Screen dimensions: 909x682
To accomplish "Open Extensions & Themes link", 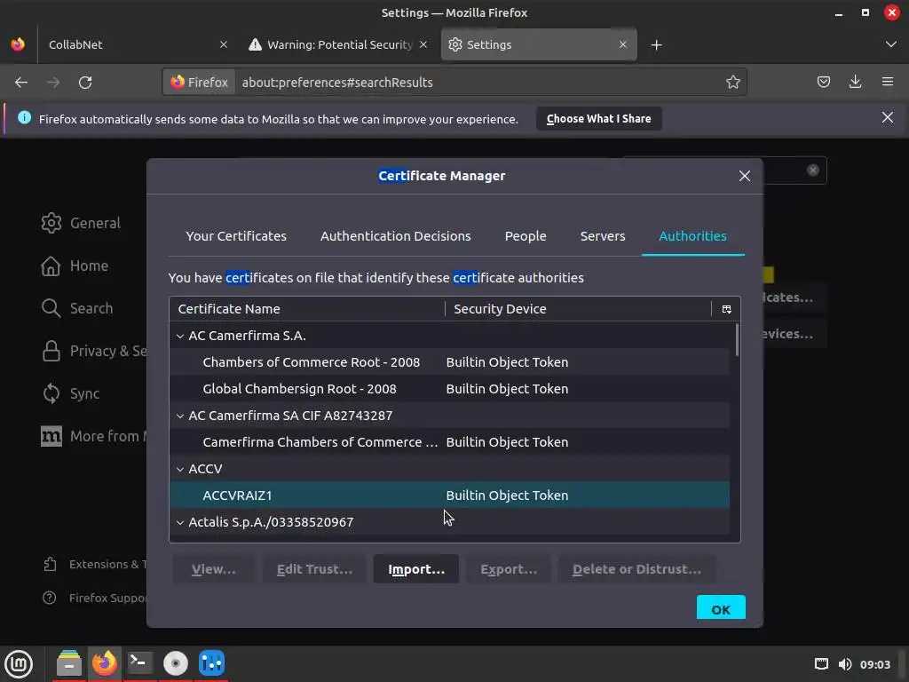I will click(x=95, y=564).
